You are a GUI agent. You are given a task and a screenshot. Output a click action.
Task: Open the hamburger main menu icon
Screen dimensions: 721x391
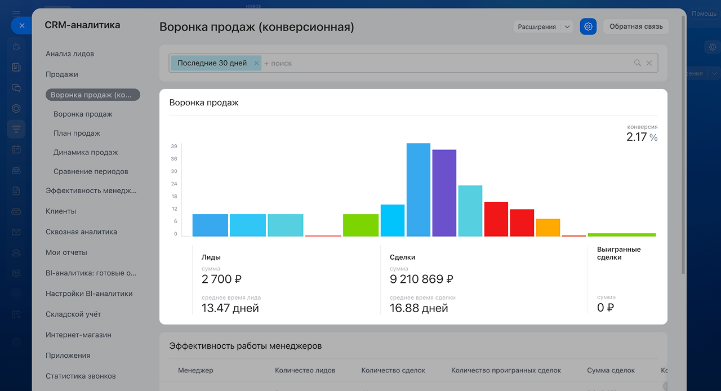pos(16,14)
